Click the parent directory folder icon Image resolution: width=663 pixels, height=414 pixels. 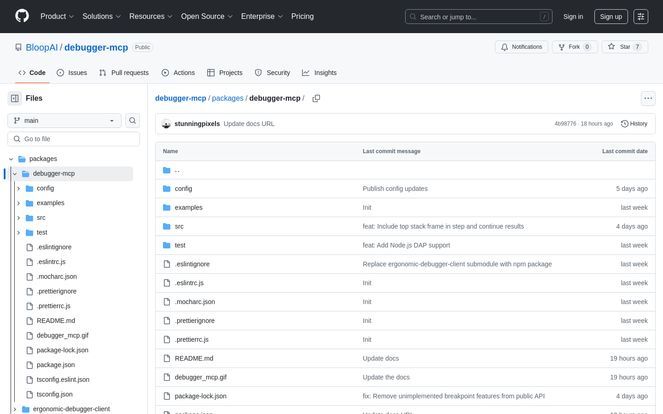(167, 170)
